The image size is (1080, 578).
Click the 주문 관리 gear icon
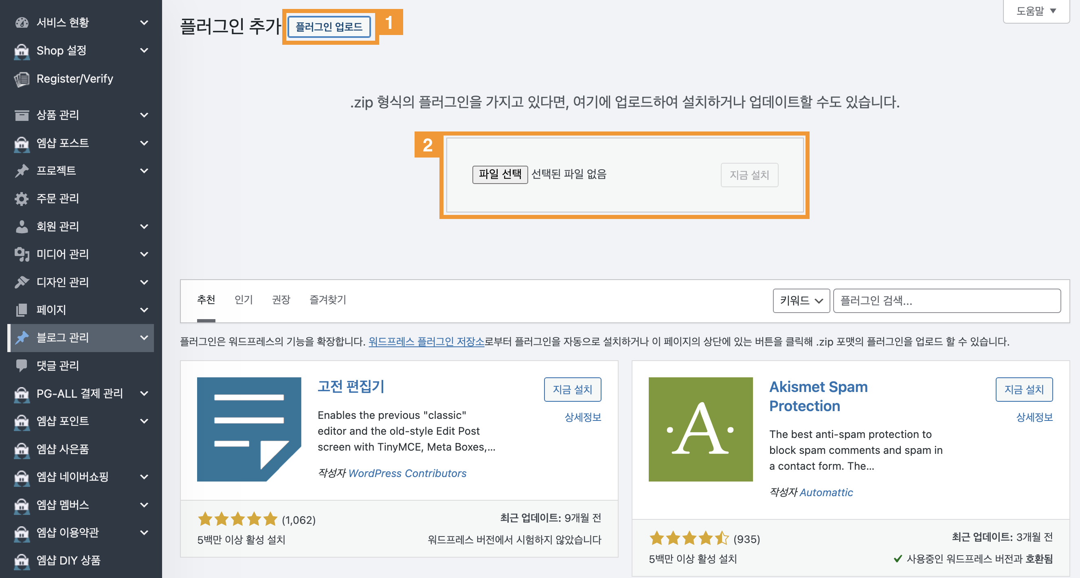(x=22, y=198)
